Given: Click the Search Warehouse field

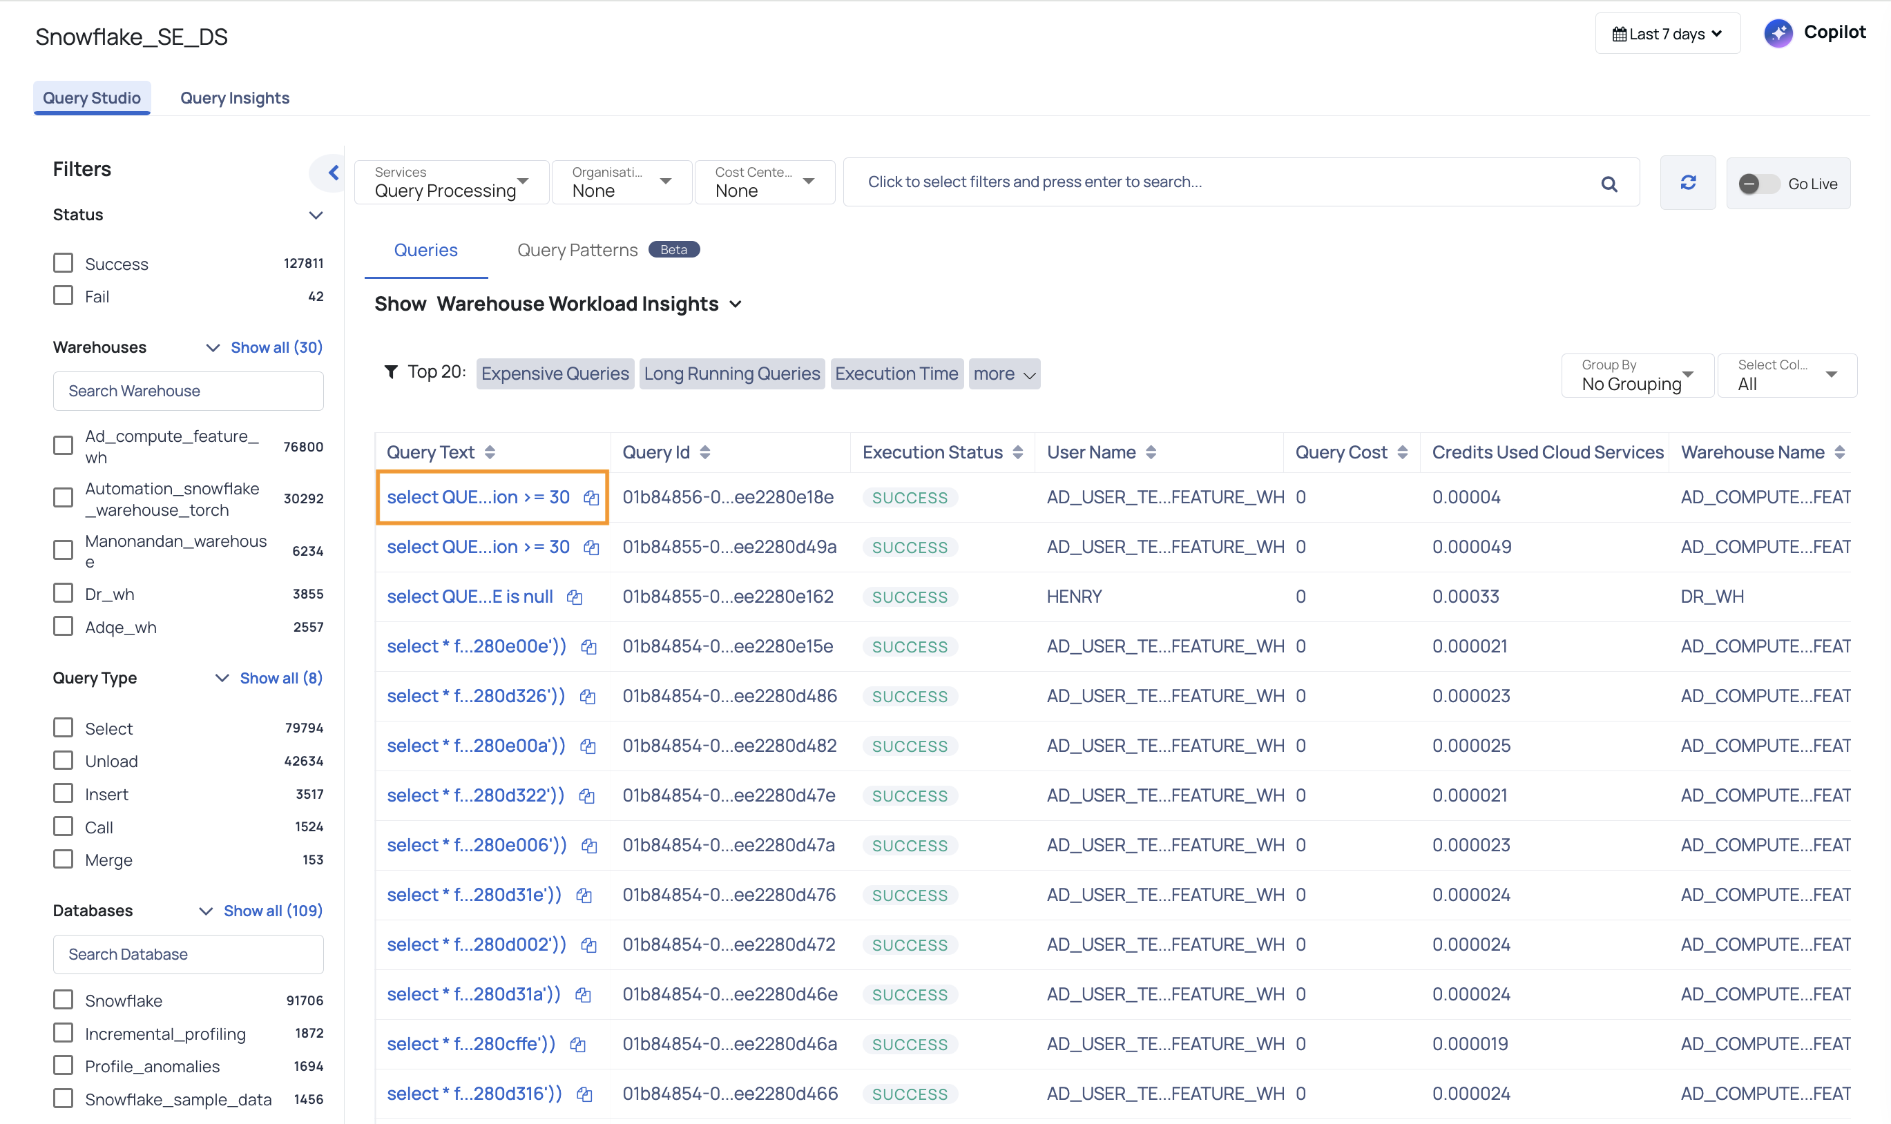Looking at the screenshot, I should tap(189, 391).
